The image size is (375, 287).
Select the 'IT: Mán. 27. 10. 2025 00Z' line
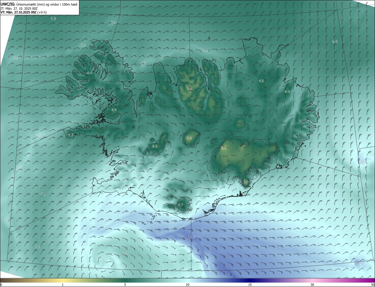[19, 9]
